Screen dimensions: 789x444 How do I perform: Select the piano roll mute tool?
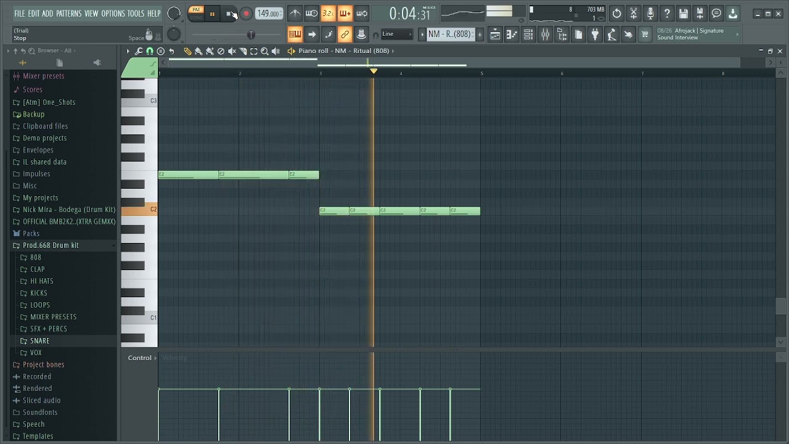pyautogui.click(x=232, y=51)
